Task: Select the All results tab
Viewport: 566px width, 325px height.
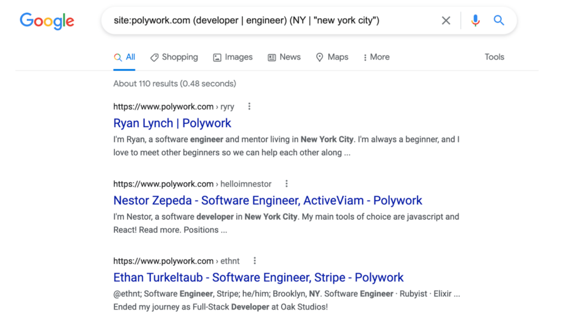Action: tap(124, 57)
